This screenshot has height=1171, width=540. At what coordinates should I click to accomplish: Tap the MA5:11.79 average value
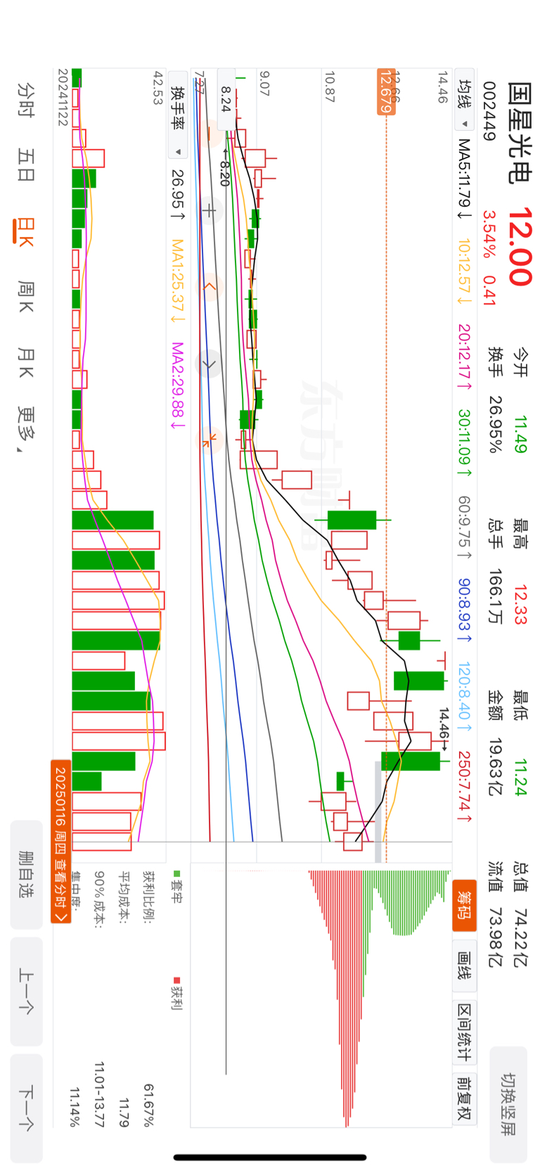(x=463, y=179)
